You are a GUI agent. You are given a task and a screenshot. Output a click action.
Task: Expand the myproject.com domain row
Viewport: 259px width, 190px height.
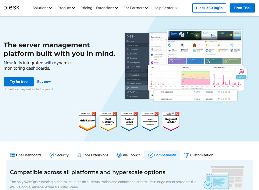point(157,92)
